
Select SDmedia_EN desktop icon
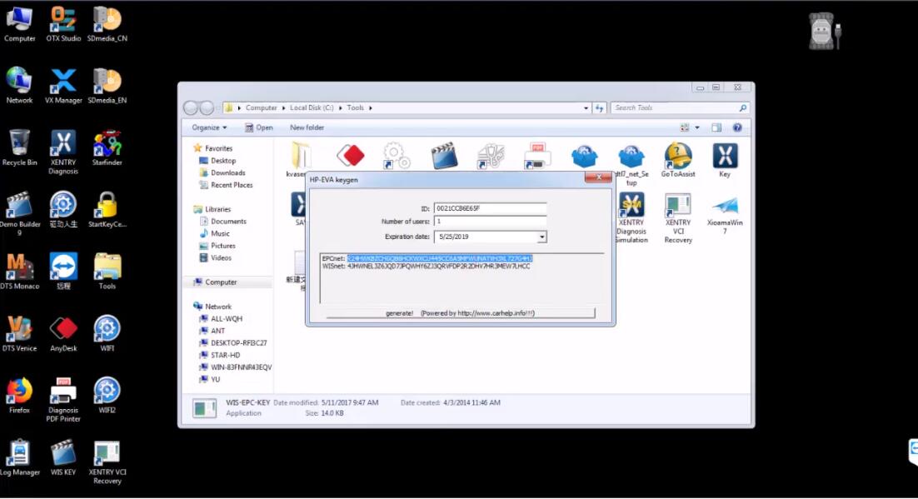pos(107,86)
